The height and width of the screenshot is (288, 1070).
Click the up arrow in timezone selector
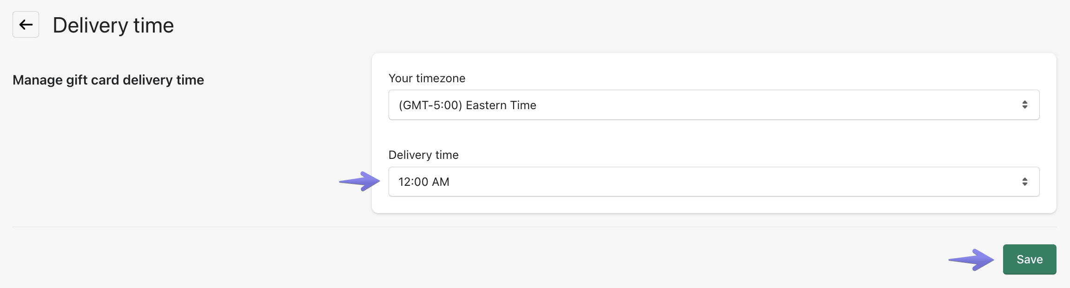pyautogui.click(x=1024, y=102)
